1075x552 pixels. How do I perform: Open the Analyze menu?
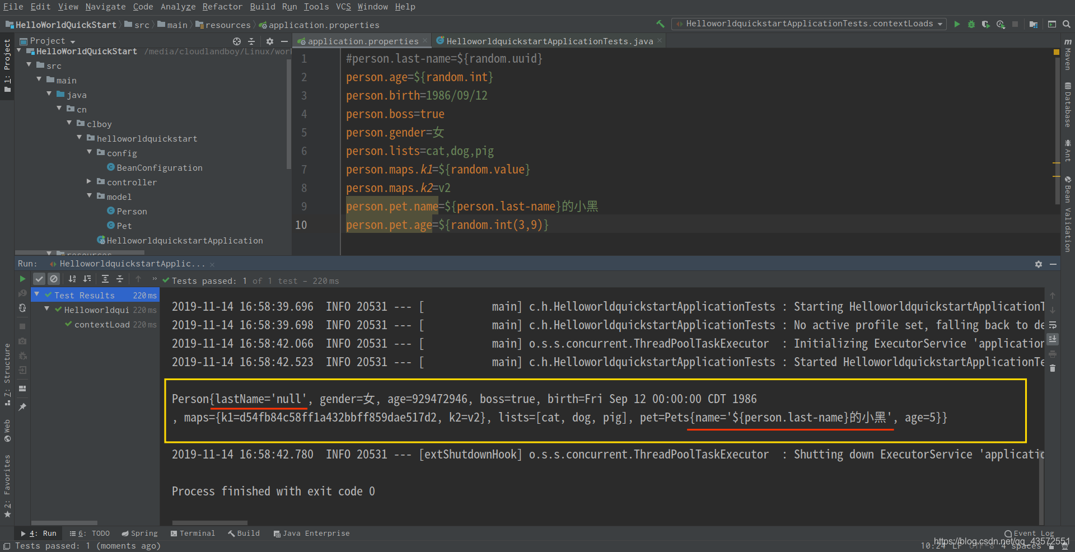tap(178, 7)
